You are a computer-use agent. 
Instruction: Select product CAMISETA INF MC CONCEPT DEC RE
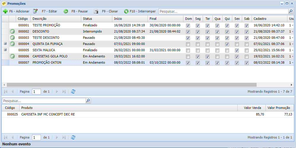pyautogui.click(x=48, y=114)
